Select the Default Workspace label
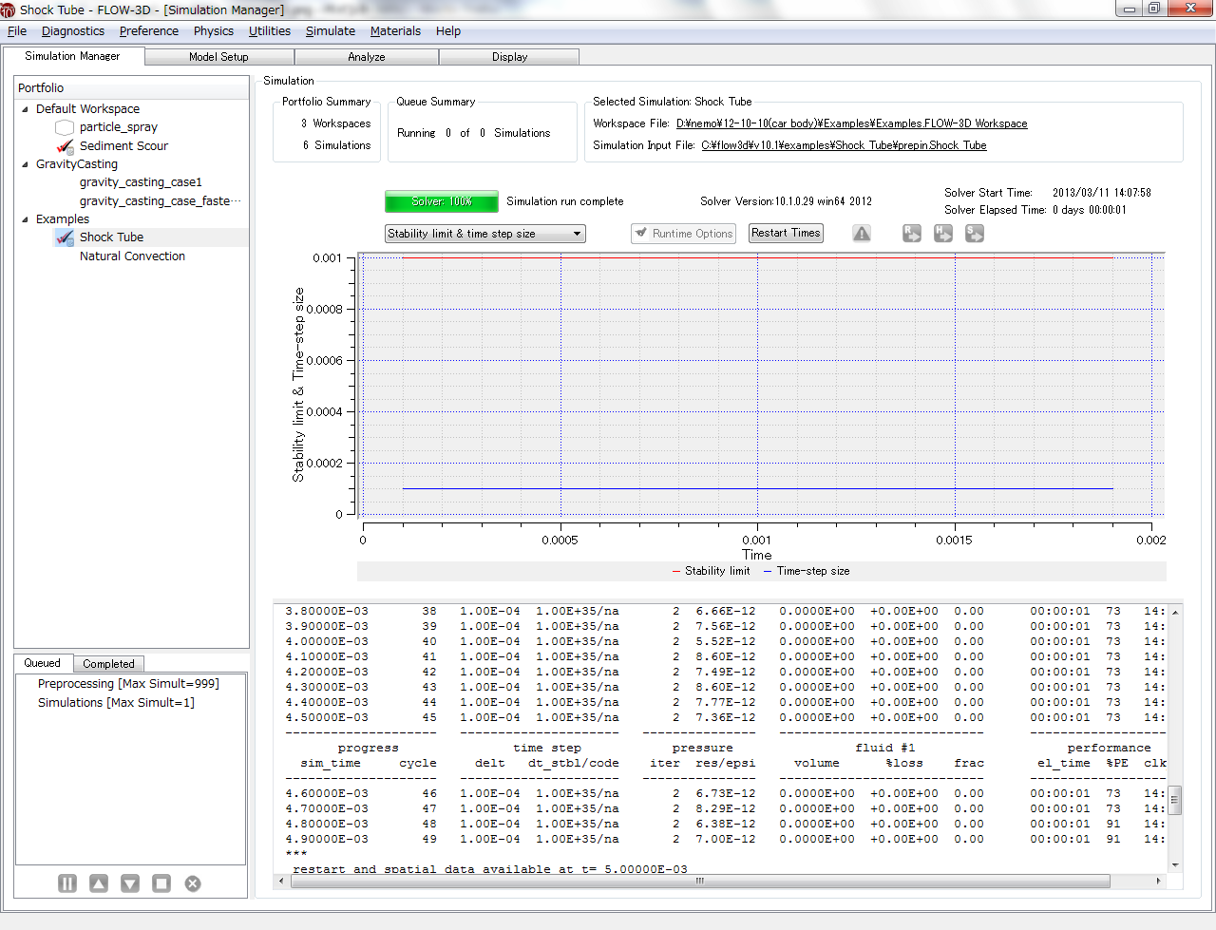Viewport: 1216px width, 930px height. 87,109
